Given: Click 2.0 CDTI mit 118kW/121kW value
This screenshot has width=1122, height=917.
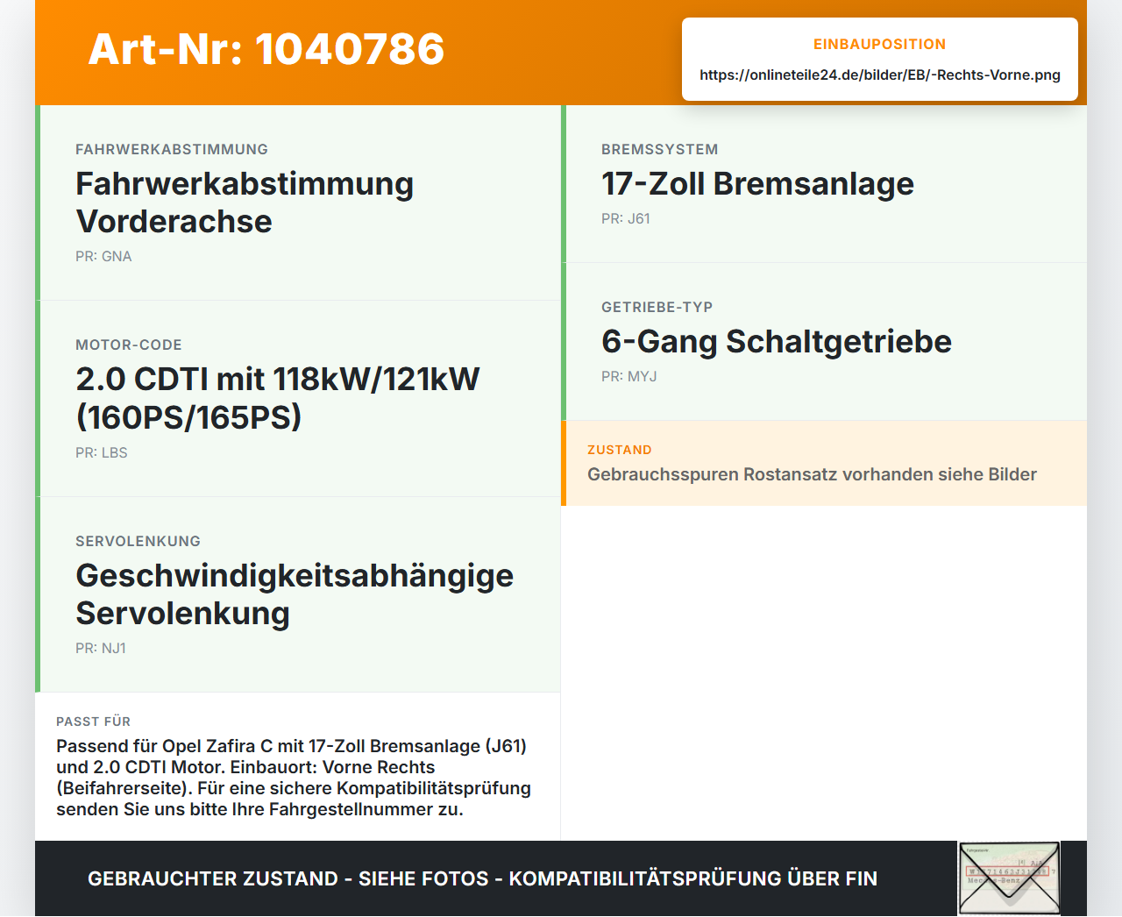Looking at the screenshot, I should click(x=278, y=398).
